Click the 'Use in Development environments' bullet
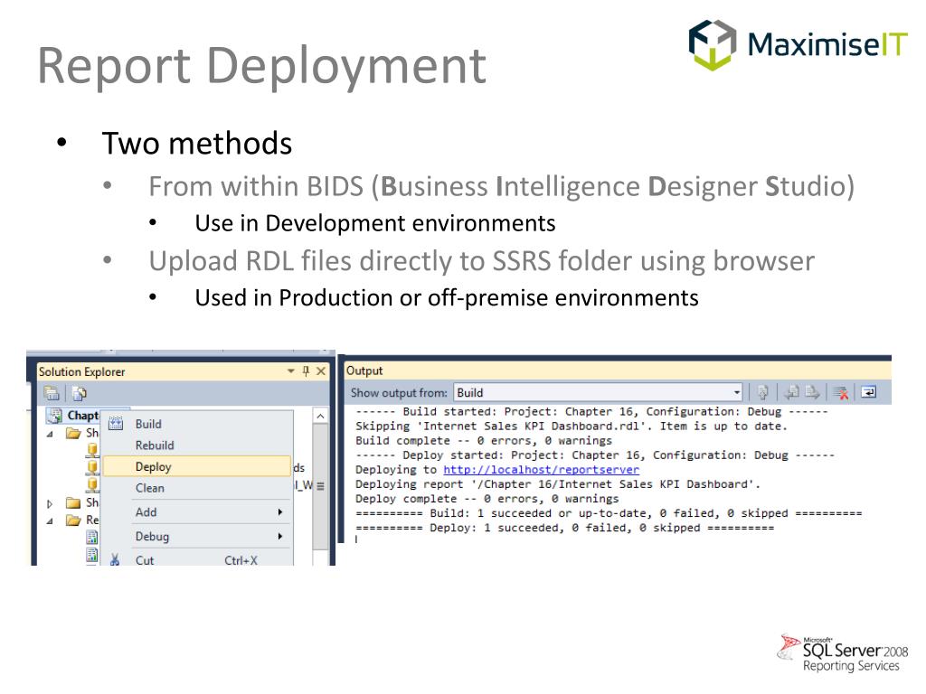Screen dimensions: 926x694 [x=375, y=223]
